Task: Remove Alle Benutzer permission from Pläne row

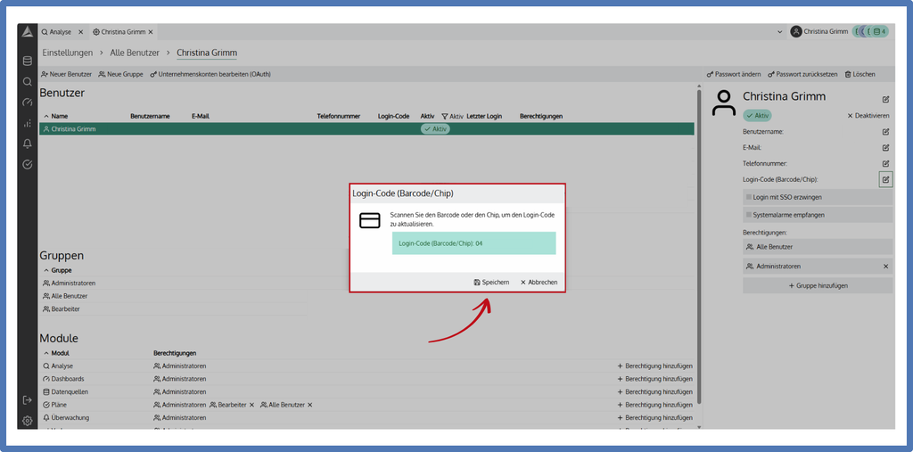Action: [309, 405]
